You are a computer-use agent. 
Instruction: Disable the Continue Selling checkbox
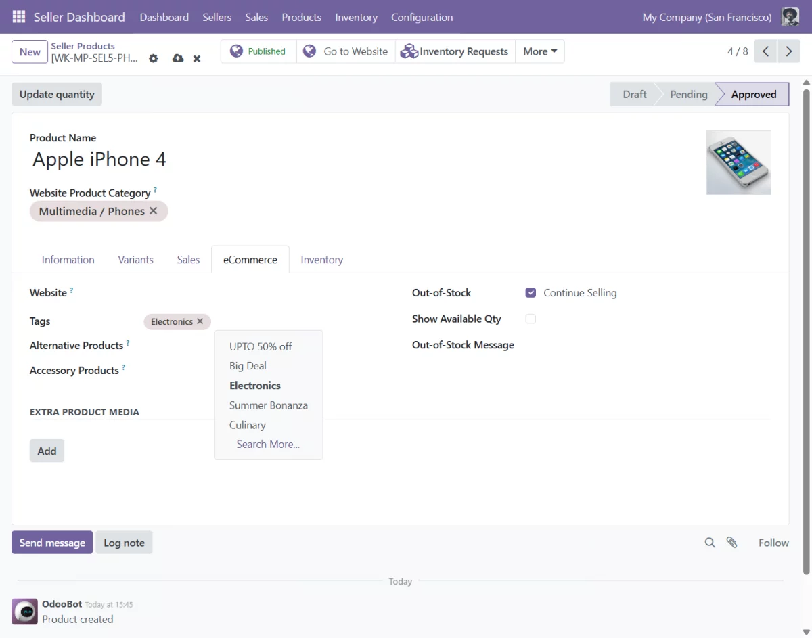click(x=531, y=292)
